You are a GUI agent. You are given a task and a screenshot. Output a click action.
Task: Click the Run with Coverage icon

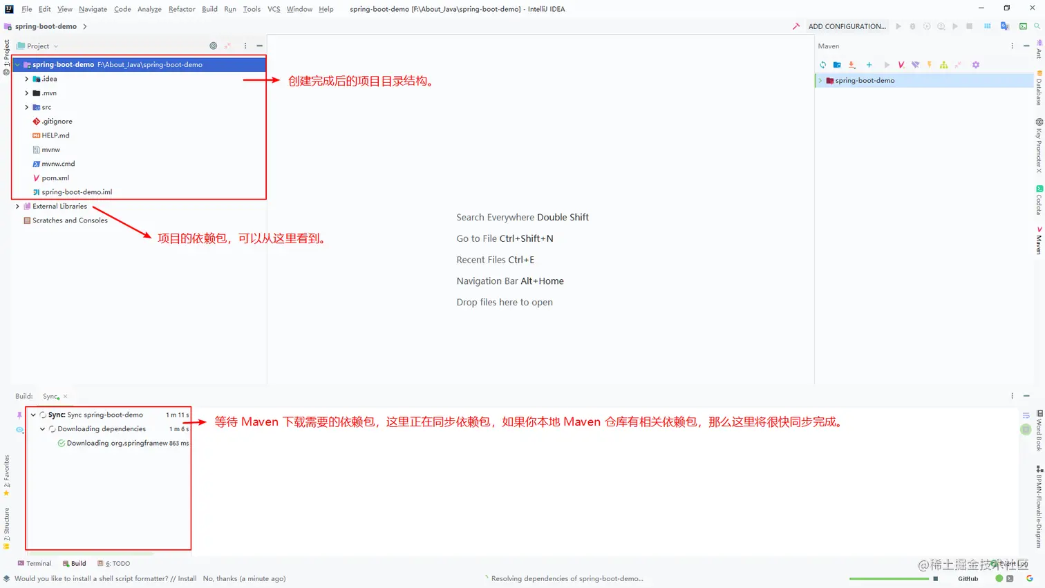pos(927,26)
